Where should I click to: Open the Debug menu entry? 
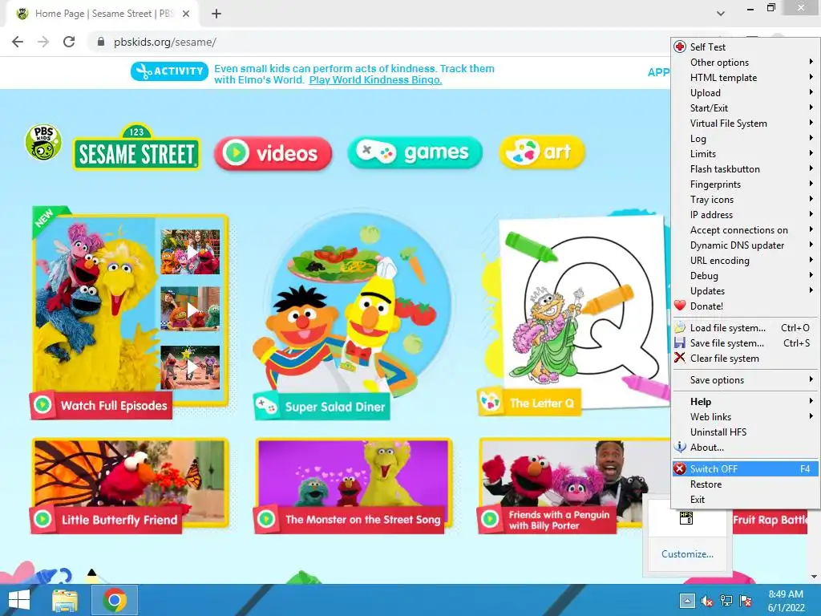(745, 276)
